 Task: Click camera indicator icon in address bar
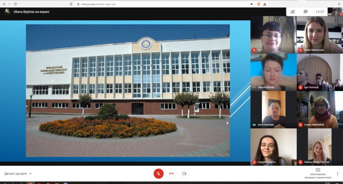(252, 4)
